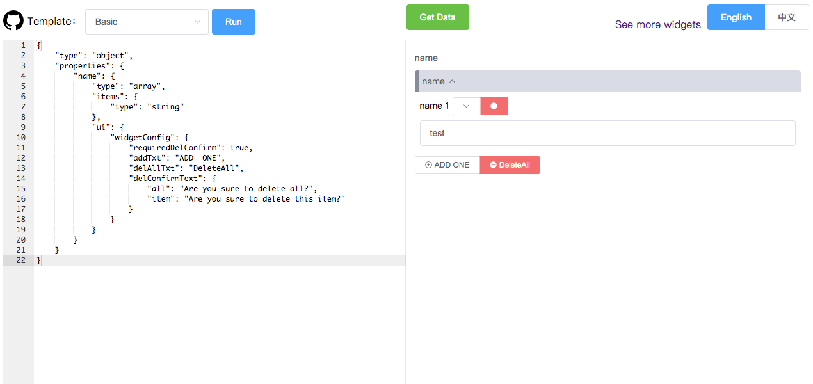This screenshot has height=384, width=813.
Task: Click the "Are you sure to delete all?" line
Action: pos(232,189)
